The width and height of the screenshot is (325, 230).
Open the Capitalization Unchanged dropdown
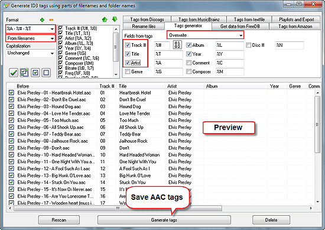[x=31, y=53]
